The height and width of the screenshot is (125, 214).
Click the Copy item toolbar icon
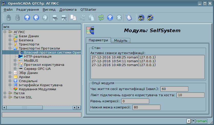coord(73,18)
